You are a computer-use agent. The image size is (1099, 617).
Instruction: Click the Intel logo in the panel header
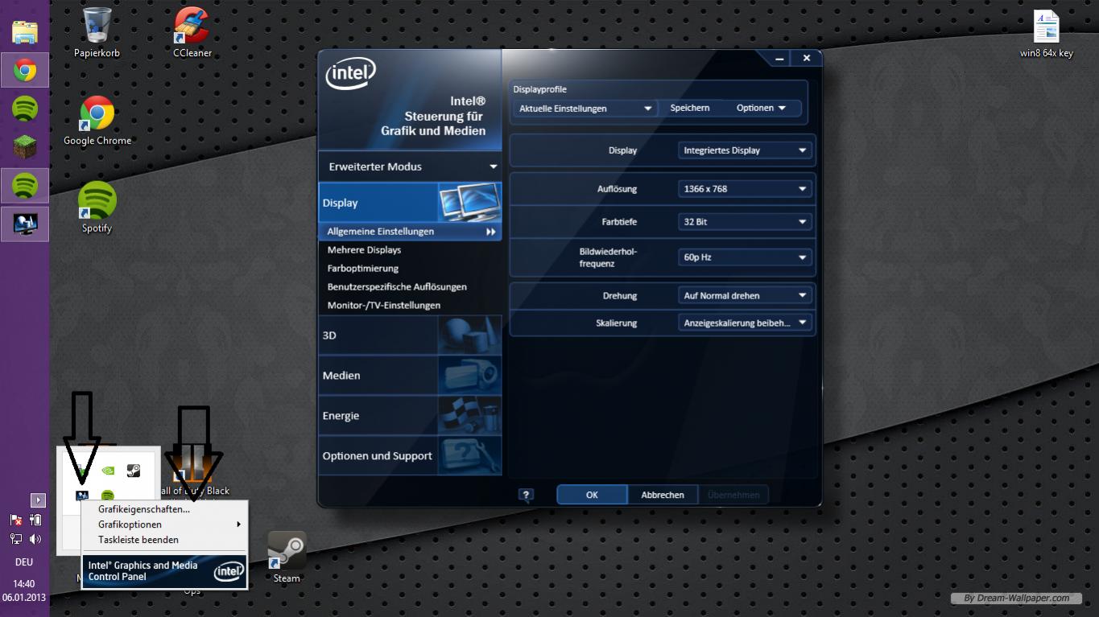[x=350, y=75]
